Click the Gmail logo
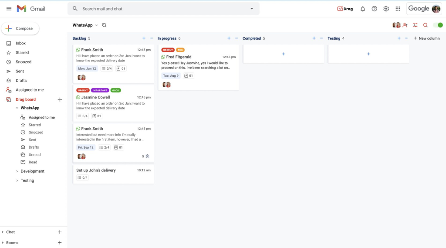This screenshot has width=446, height=248. 31,9
